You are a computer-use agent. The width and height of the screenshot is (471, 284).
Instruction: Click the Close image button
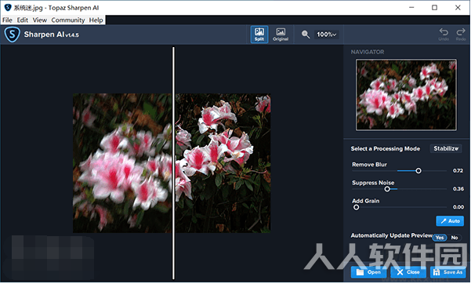coord(408,272)
